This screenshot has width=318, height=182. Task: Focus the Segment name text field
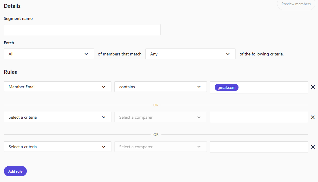point(82,30)
